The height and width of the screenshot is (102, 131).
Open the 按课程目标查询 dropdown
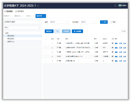(x=22, y=22)
